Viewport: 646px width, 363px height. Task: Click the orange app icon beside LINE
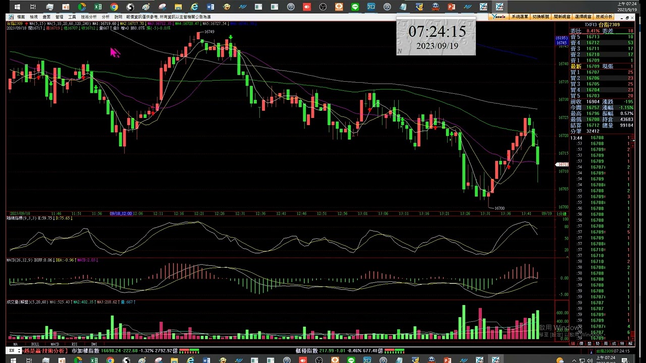coord(339,7)
